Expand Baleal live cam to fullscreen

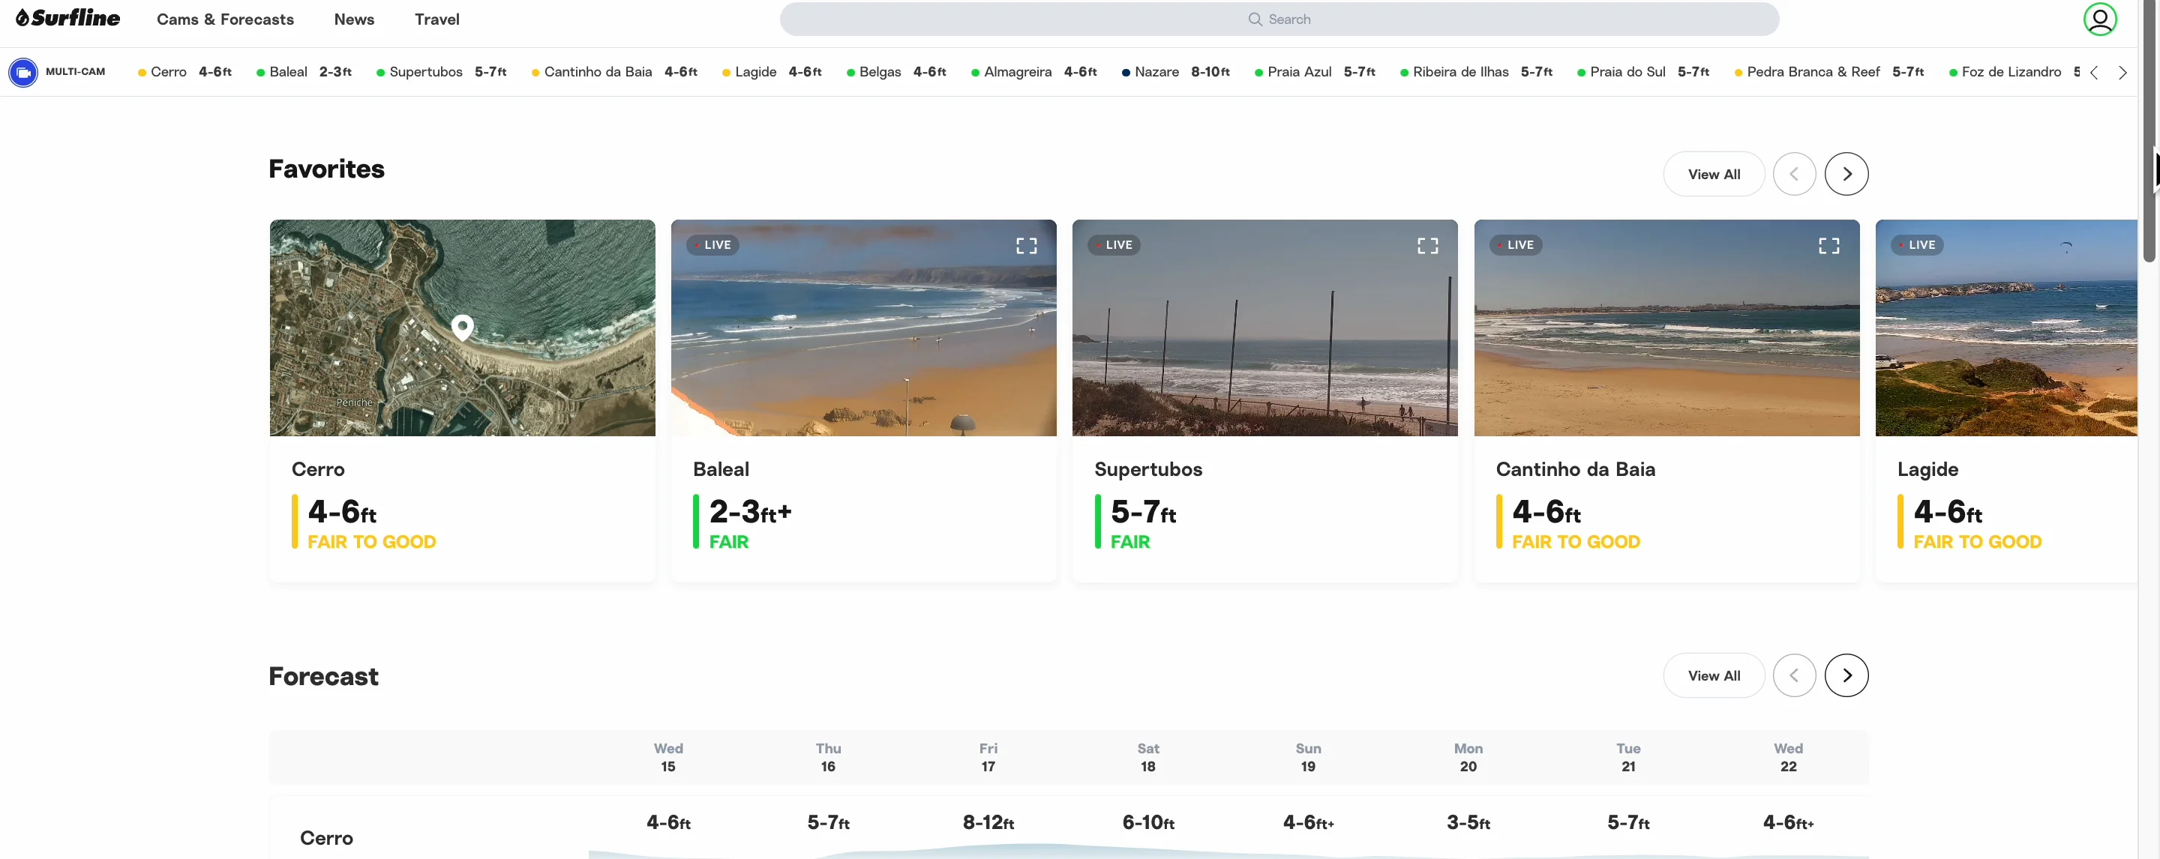(1026, 246)
